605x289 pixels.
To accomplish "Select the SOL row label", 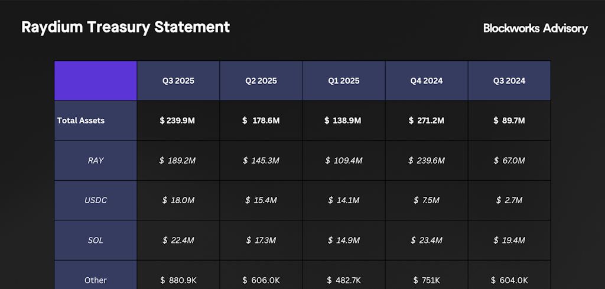I will pyautogui.click(x=96, y=240).
